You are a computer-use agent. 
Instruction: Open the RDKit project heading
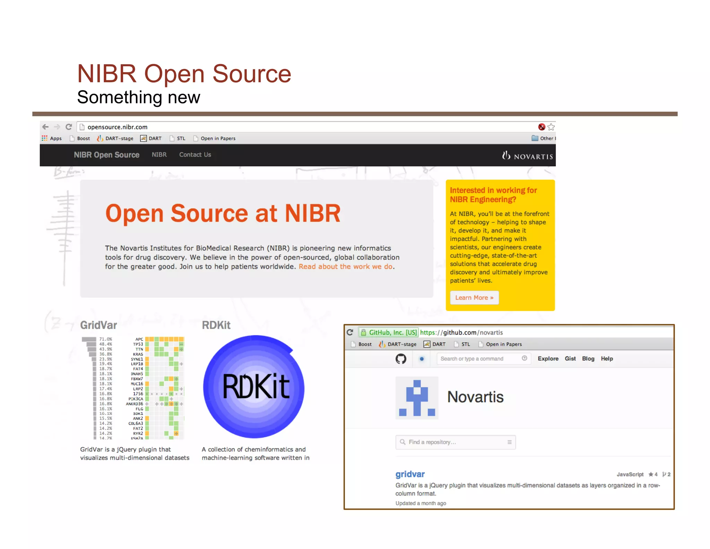tap(216, 325)
